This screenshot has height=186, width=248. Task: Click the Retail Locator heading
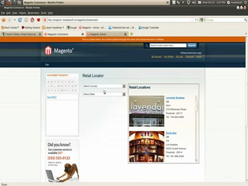tap(93, 76)
